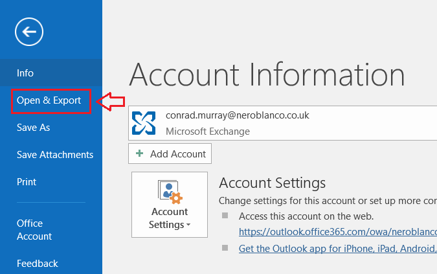Click the Microsoft Exchange account icon
437x274 pixels.
coord(144,123)
